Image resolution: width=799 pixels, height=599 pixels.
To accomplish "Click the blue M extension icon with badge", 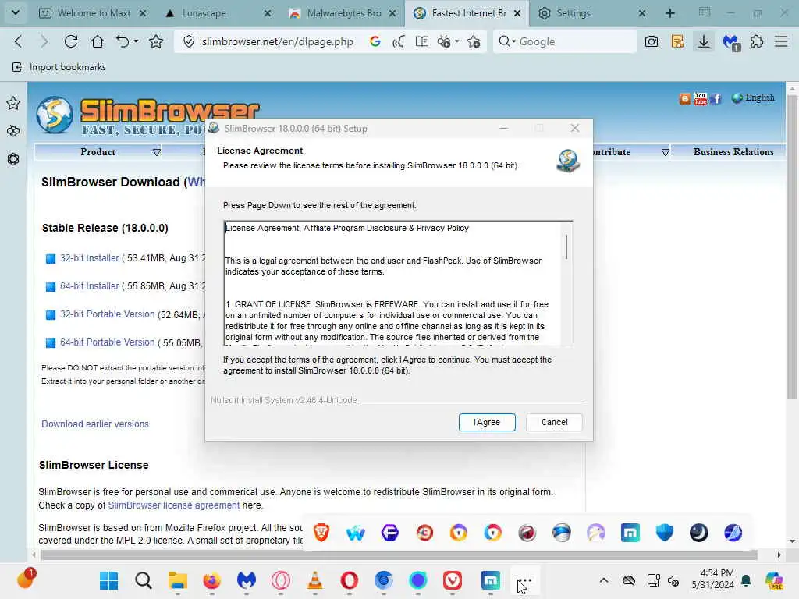I will [731, 42].
